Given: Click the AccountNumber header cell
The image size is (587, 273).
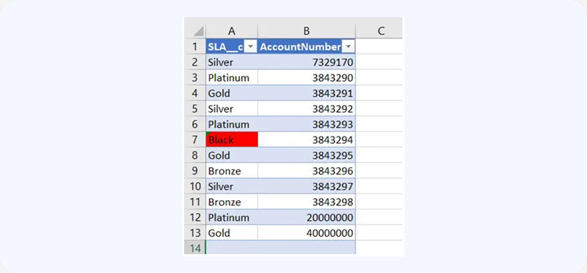Looking at the screenshot, I should coord(306,46).
